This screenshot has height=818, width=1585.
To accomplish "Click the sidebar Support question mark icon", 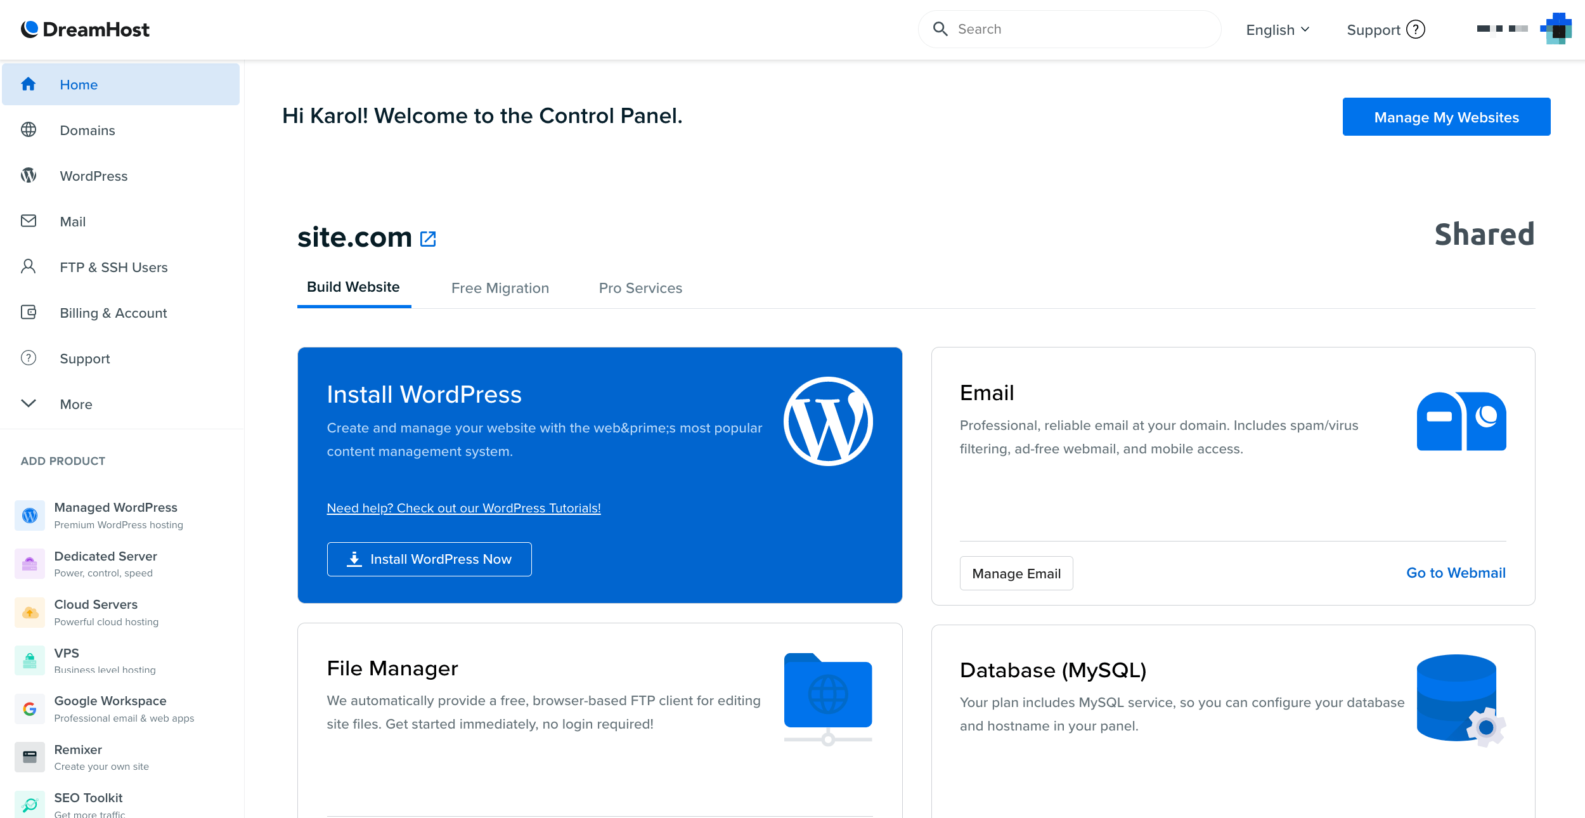I will (x=29, y=358).
